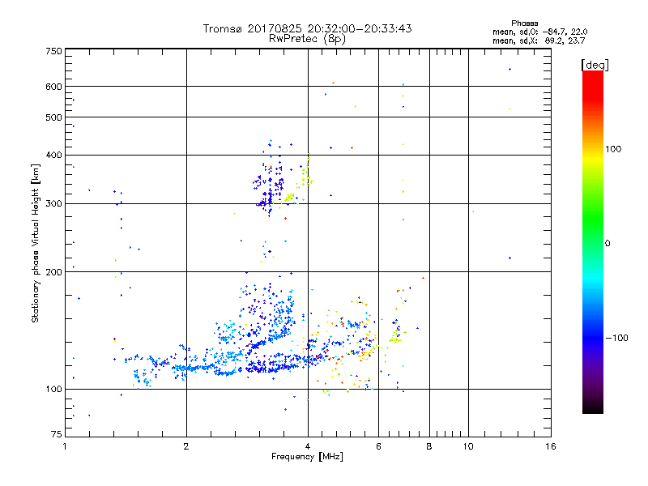The image size is (648, 486).
Task: Click the x-axis tick label '2'
Action: click(x=186, y=446)
